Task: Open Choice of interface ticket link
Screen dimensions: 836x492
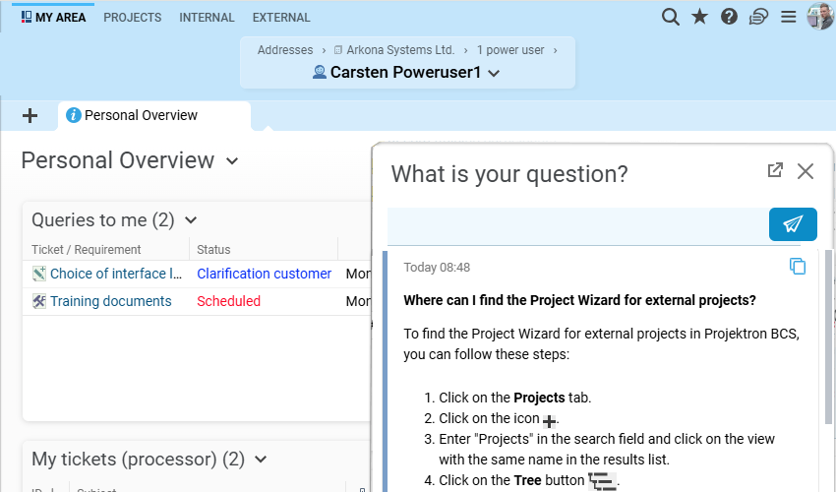Action: [116, 274]
